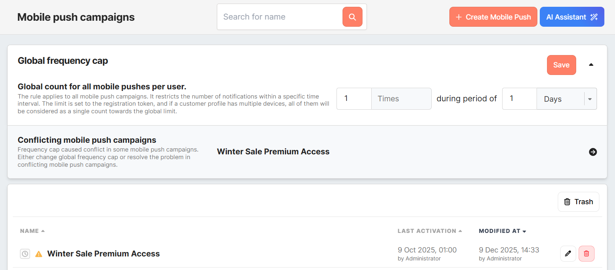615x270 pixels.
Task: Click the Create Mobile Push button
Action: pyautogui.click(x=493, y=17)
